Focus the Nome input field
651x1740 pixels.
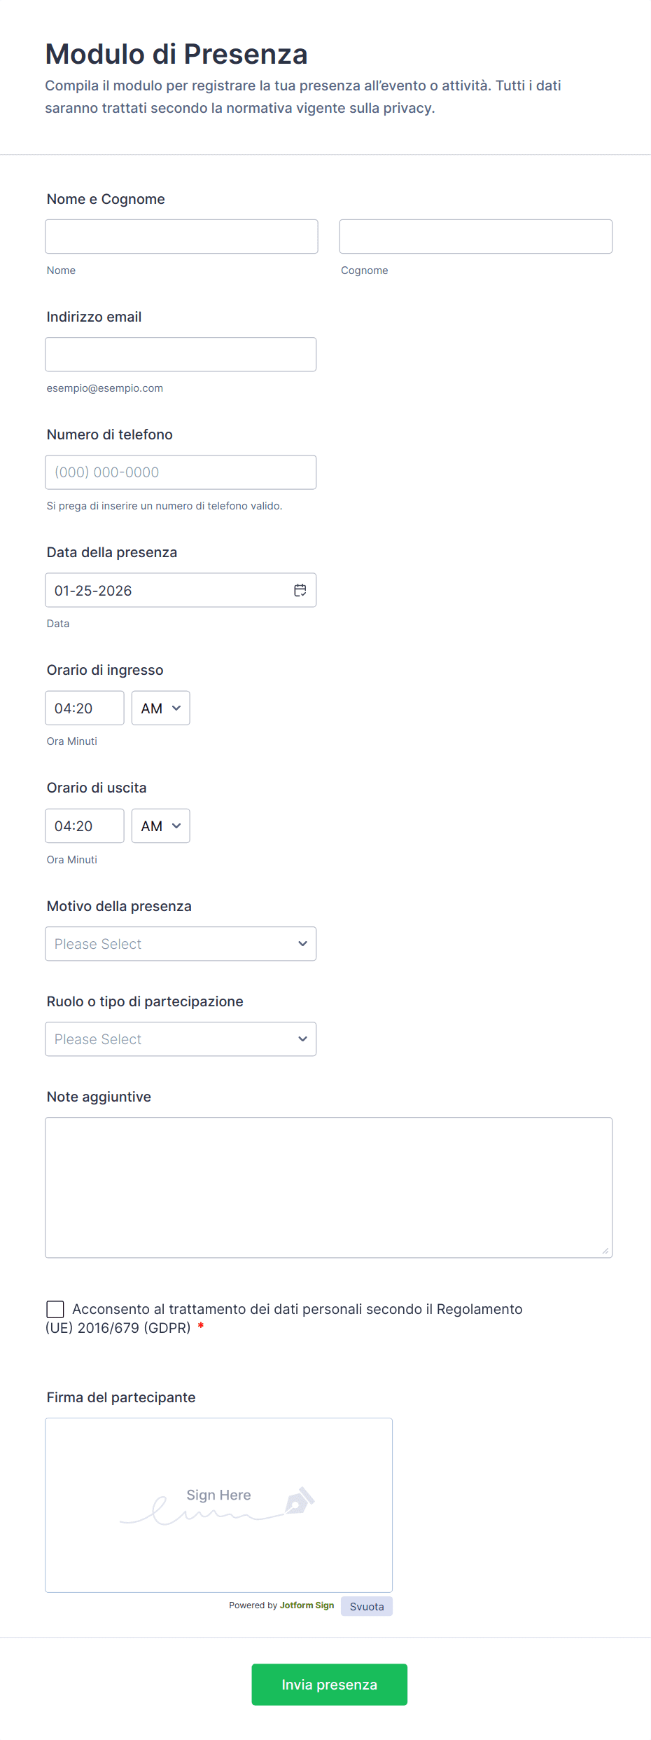pos(181,237)
